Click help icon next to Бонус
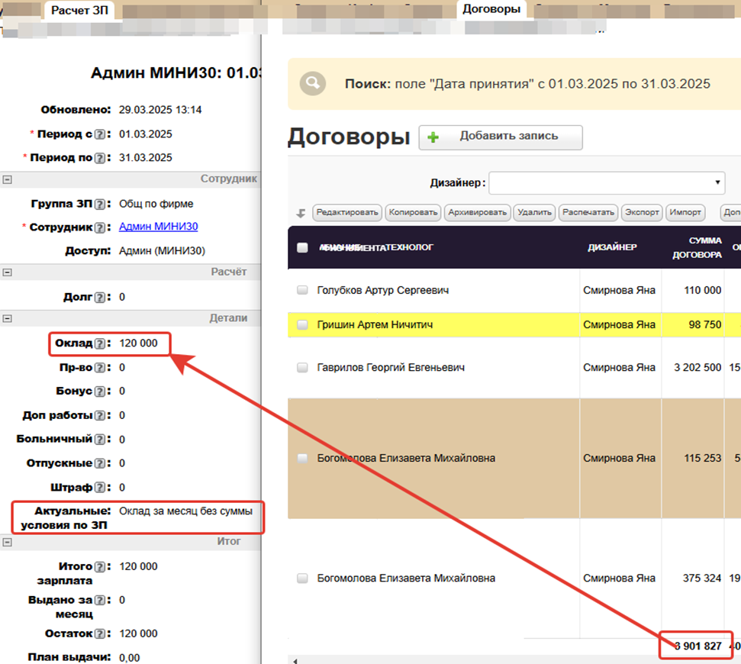 pos(99,392)
